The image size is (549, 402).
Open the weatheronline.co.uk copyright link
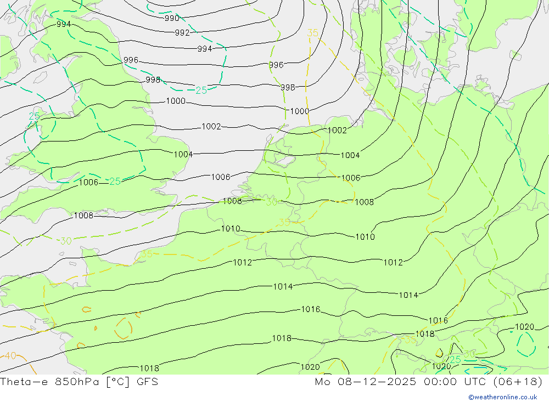tap(503, 397)
